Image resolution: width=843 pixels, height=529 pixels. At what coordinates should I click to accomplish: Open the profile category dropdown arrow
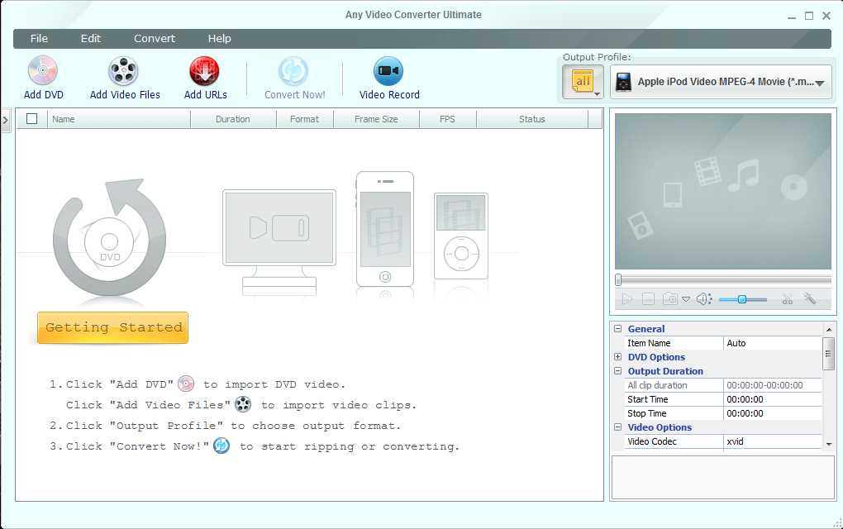[x=597, y=94]
